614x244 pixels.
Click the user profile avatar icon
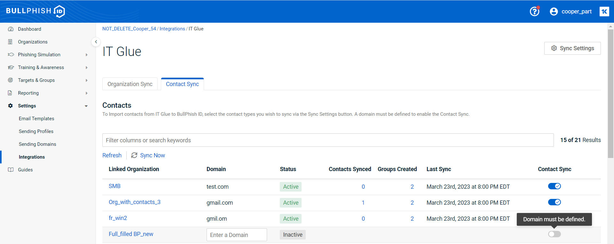[554, 12]
